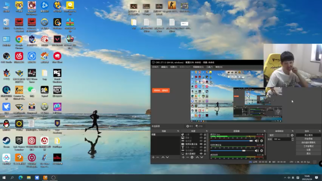
Task: Open the 视图(V) menu in OBS
Action: [x=173, y=67]
